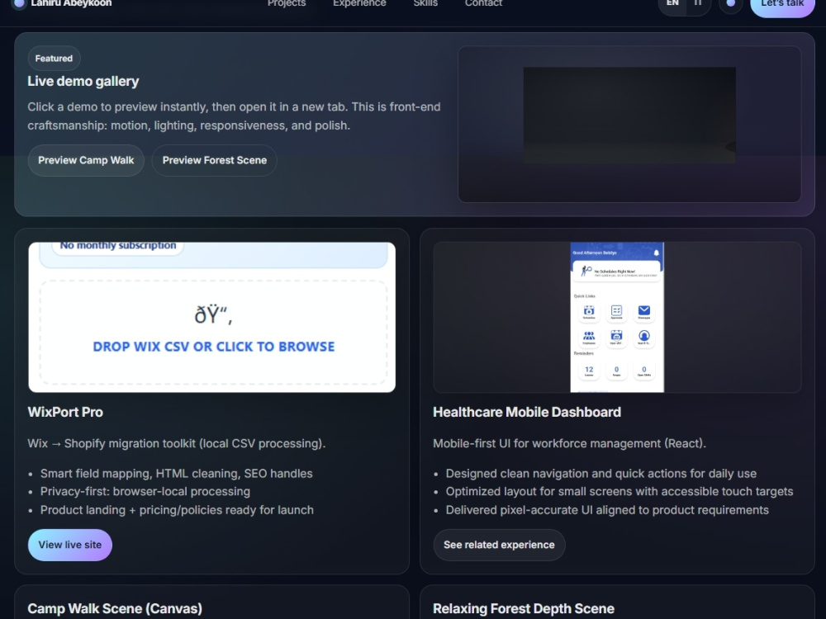Click the Schedules calendar icon in mockup
This screenshot has width=826, height=619.
[x=589, y=311]
